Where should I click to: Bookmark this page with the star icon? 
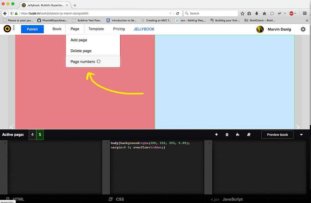(x=242, y=14)
